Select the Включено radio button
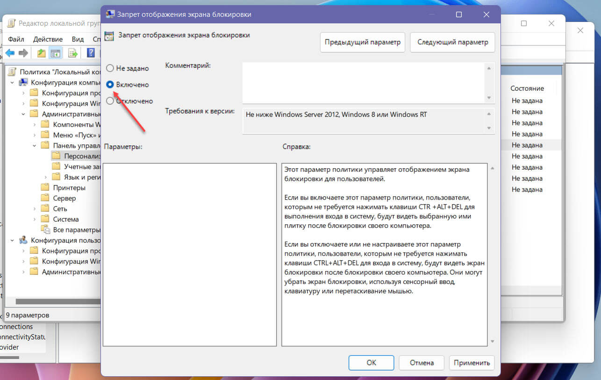This screenshot has height=380, width=601. tap(110, 85)
